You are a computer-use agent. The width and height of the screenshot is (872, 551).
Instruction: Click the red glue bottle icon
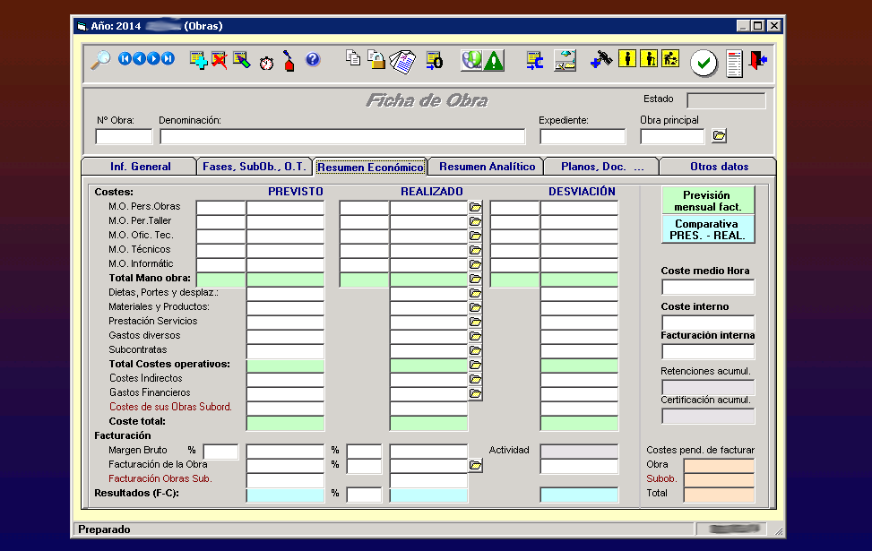coord(289,61)
